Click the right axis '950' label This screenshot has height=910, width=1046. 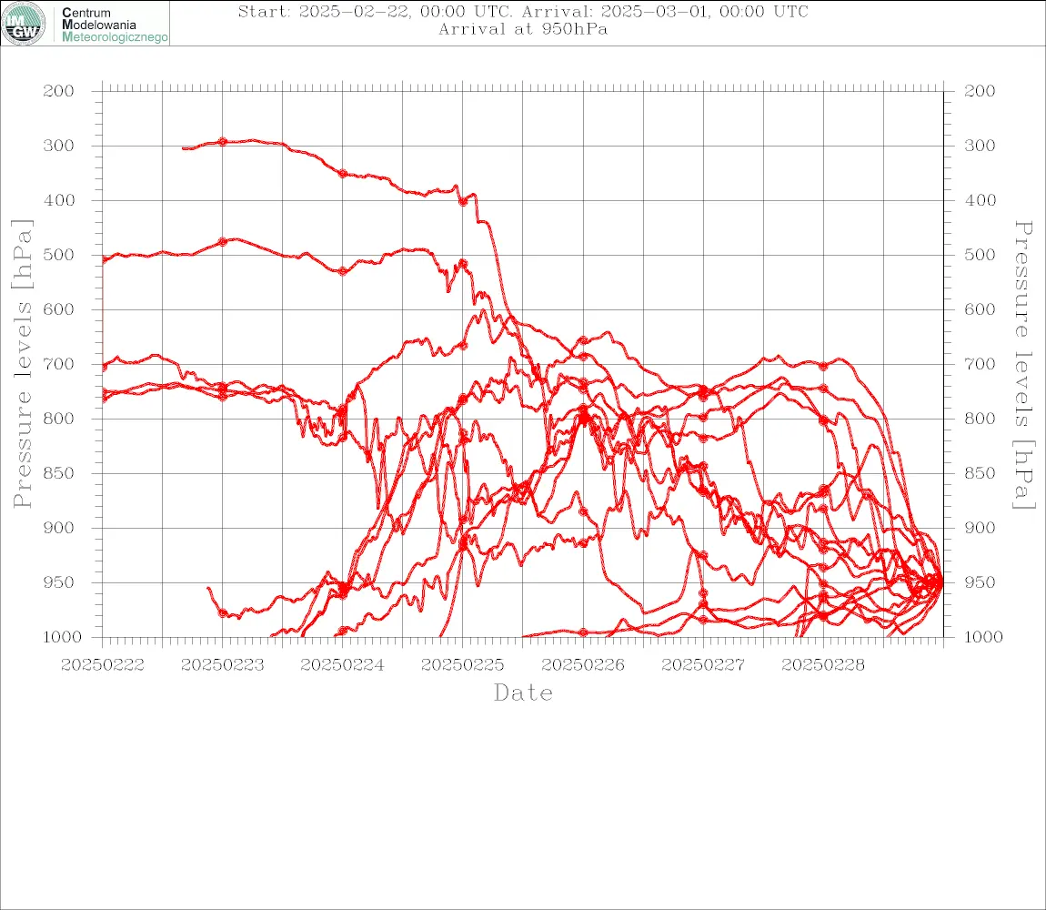tap(980, 582)
